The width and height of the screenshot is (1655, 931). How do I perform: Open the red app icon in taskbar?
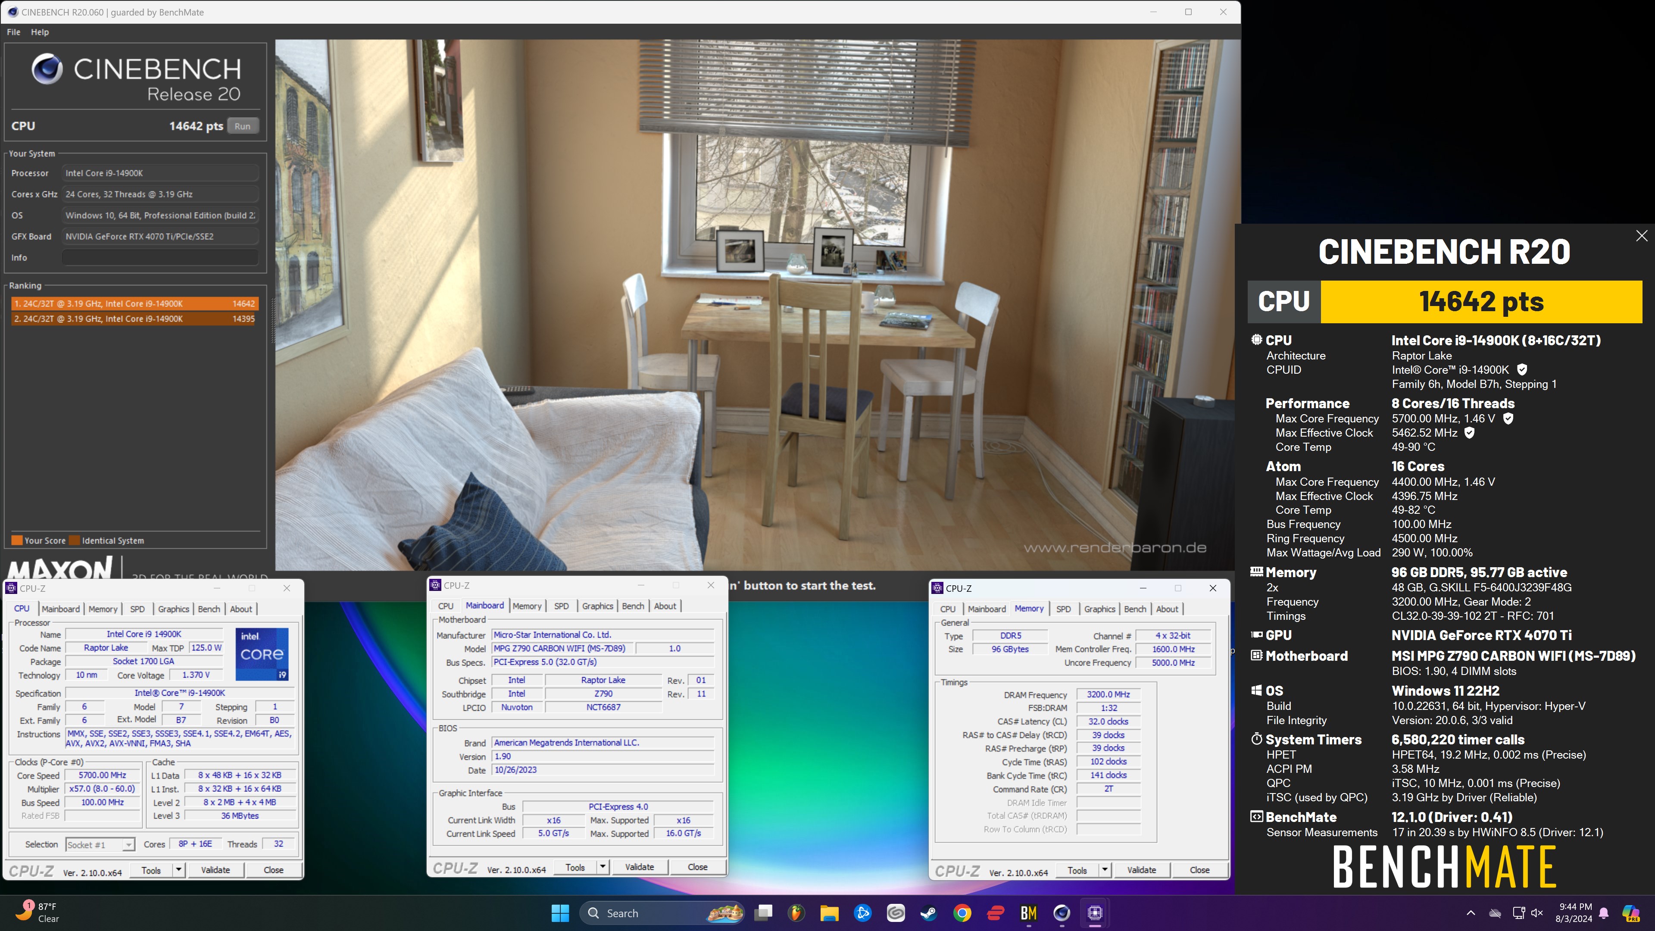pos(995,913)
